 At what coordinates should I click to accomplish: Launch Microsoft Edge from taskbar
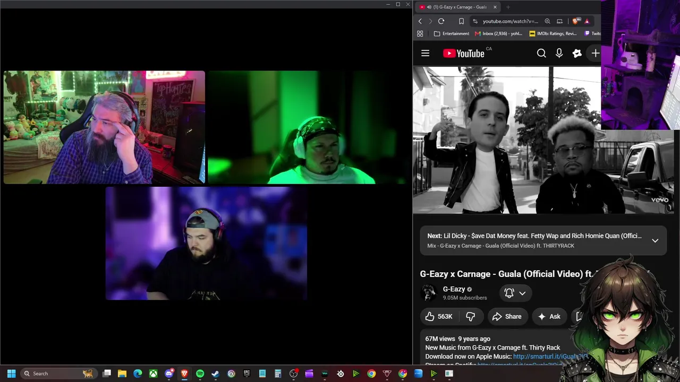pyautogui.click(x=138, y=374)
